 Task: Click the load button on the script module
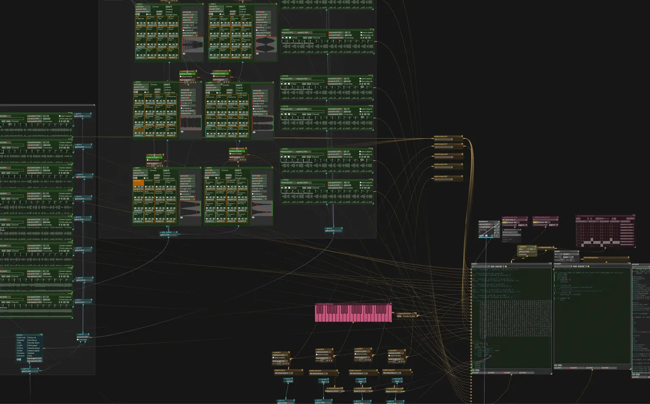493,266
